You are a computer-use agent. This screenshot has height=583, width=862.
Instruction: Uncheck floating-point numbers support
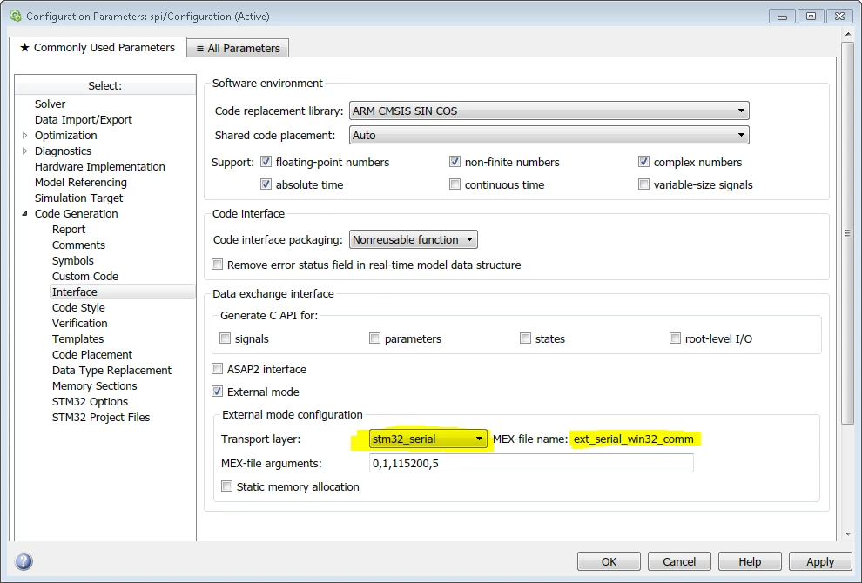click(266, 162)
